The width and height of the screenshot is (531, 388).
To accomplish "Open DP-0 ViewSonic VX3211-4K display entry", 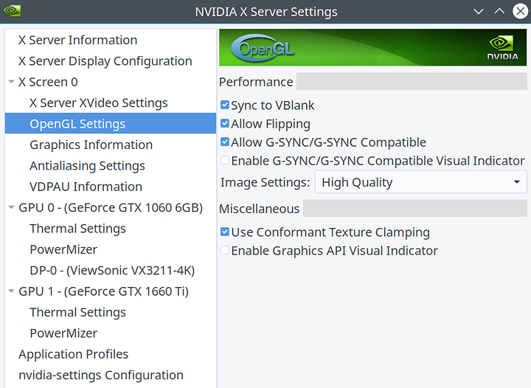I will (x=112, y=270).
